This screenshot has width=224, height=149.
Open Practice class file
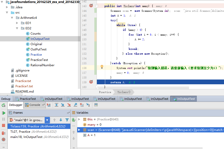(36, 54)
